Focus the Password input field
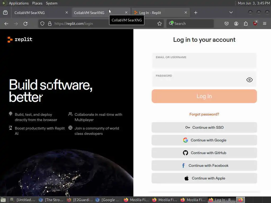This screenshot has width=271, height=203. [204, 79]
